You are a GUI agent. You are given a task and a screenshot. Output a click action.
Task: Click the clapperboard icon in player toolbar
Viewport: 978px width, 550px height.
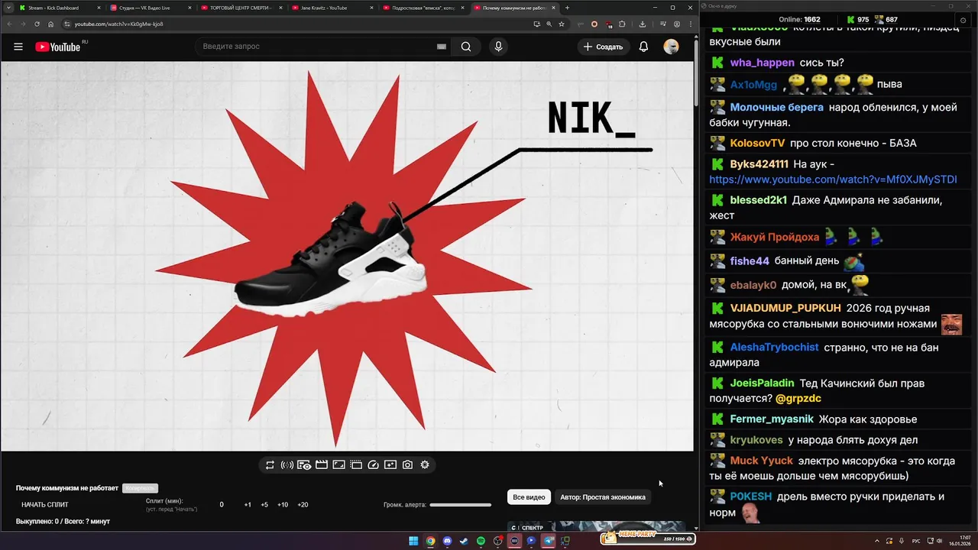coord(322,464)
